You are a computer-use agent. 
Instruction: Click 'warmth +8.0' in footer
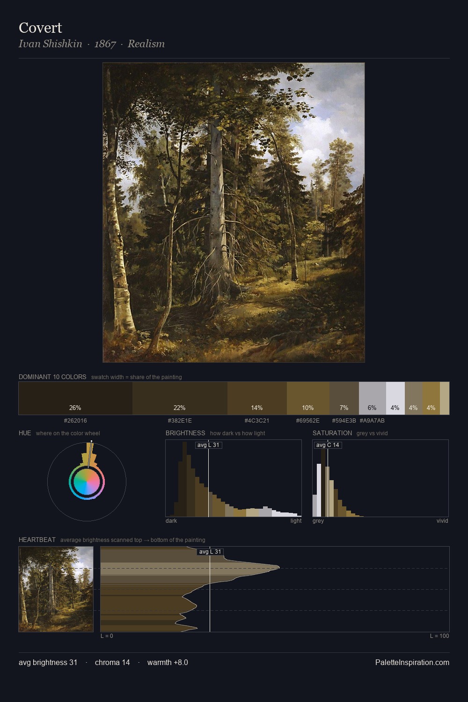pyautogui.click(x=168, y=662)
